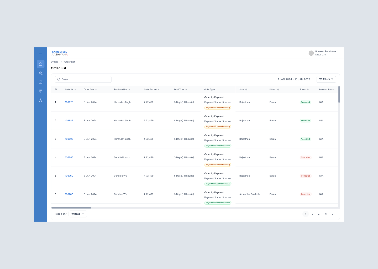Open the users icon in sidebar
The image size is (378, 269).
point(40,73)
